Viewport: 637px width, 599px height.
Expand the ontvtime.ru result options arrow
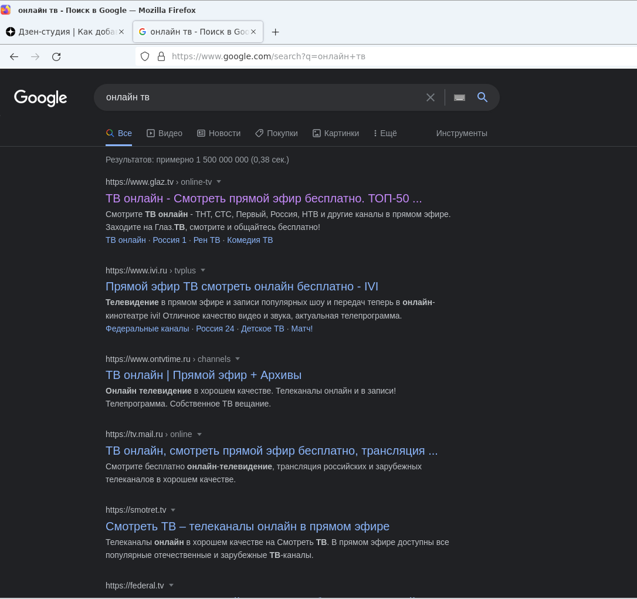238,359
